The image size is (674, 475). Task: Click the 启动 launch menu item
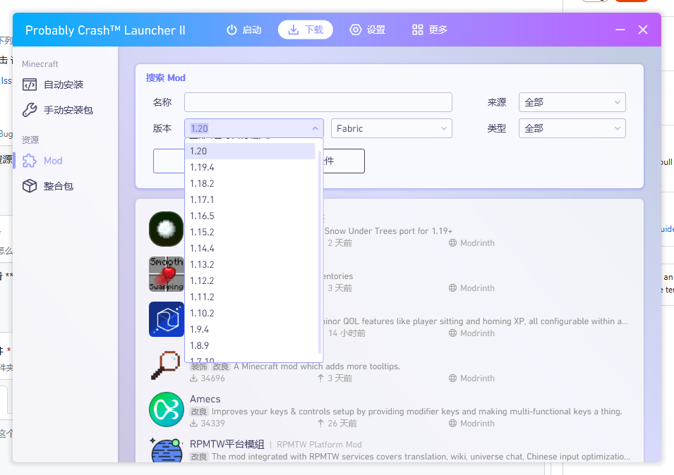click(x=243, y=30)
